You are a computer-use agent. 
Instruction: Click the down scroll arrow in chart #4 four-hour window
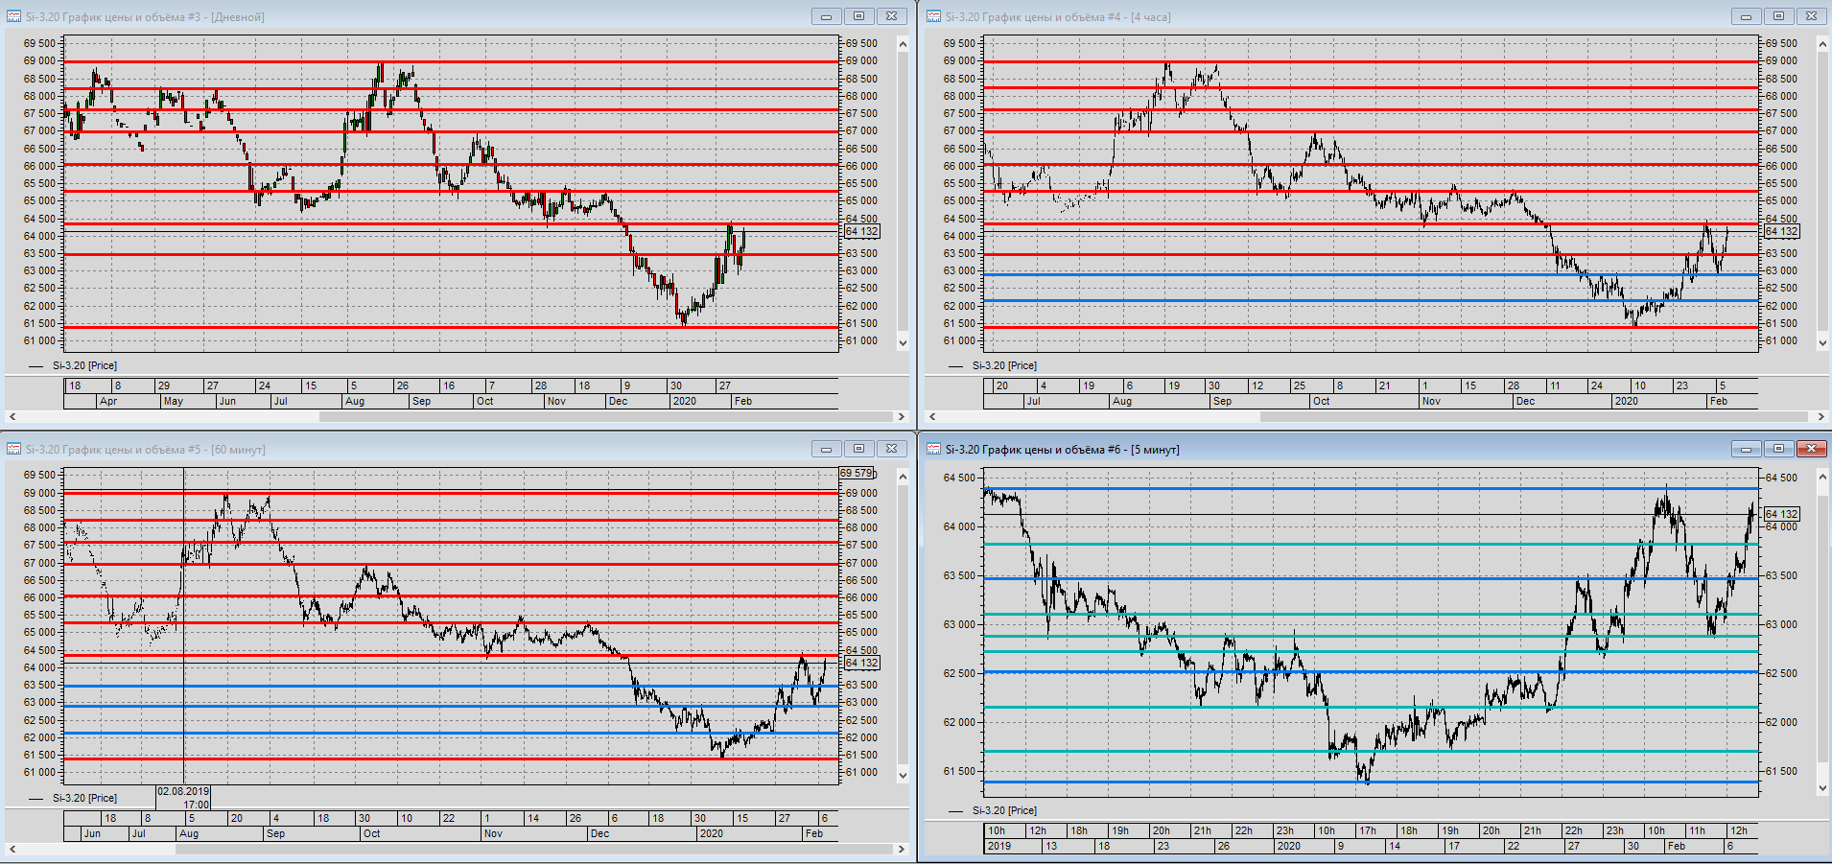click(1822, 342)
